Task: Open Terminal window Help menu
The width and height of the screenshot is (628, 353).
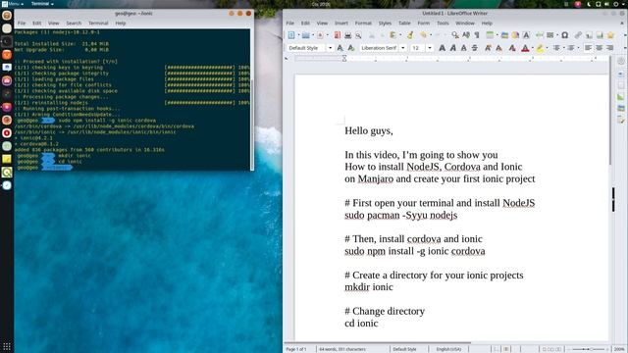Action: tap(121, 24)
